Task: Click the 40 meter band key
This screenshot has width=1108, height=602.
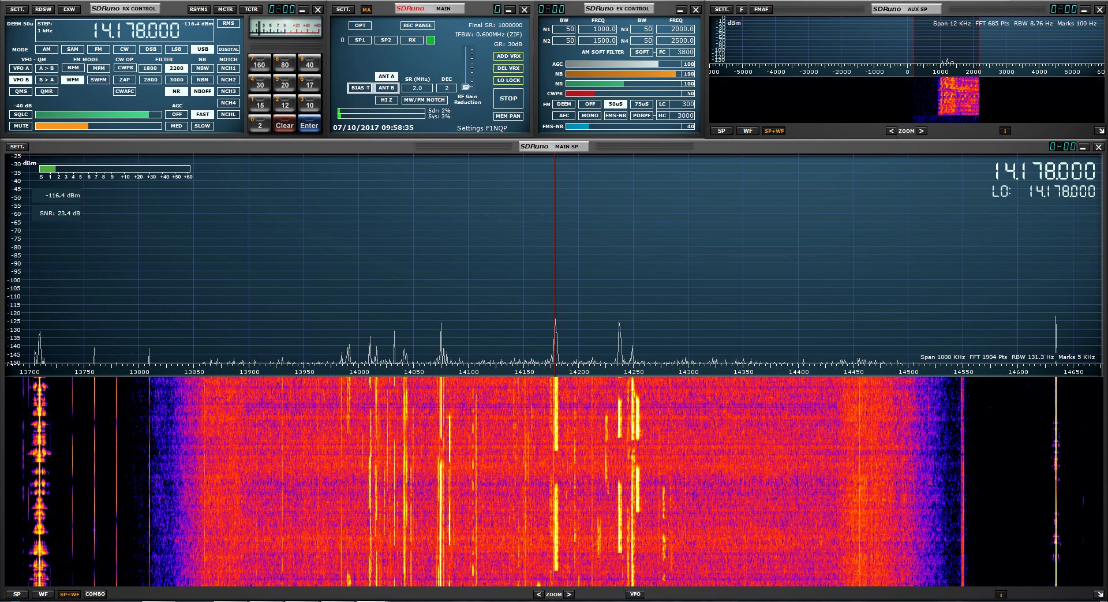Action: [309, 63]
